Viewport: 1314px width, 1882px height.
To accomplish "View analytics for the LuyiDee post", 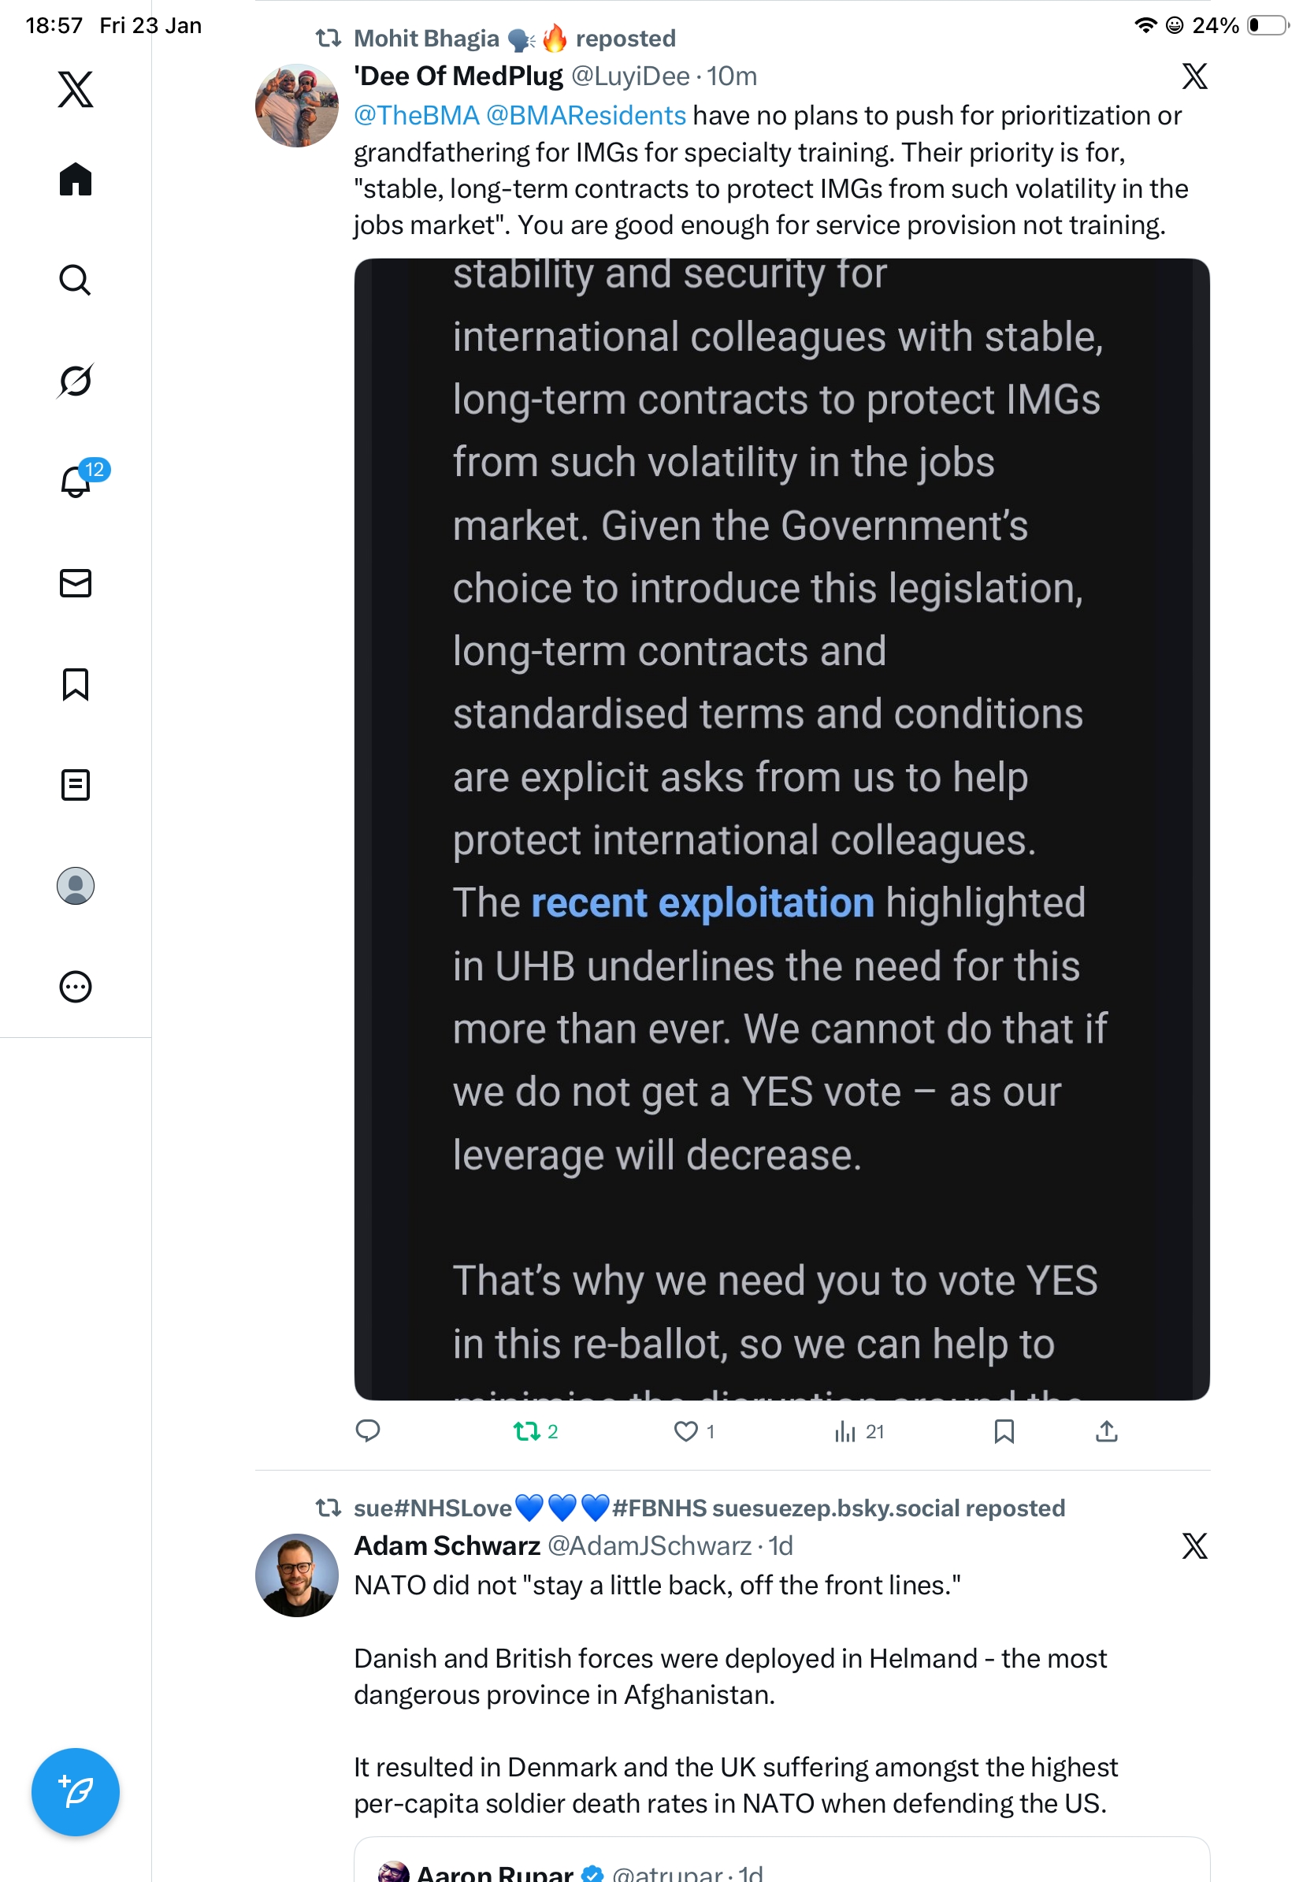I will coord(844,1431).
